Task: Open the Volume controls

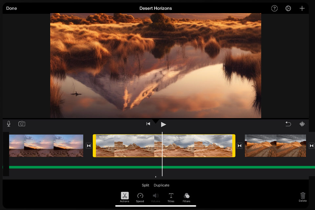Action: [156, 198]
